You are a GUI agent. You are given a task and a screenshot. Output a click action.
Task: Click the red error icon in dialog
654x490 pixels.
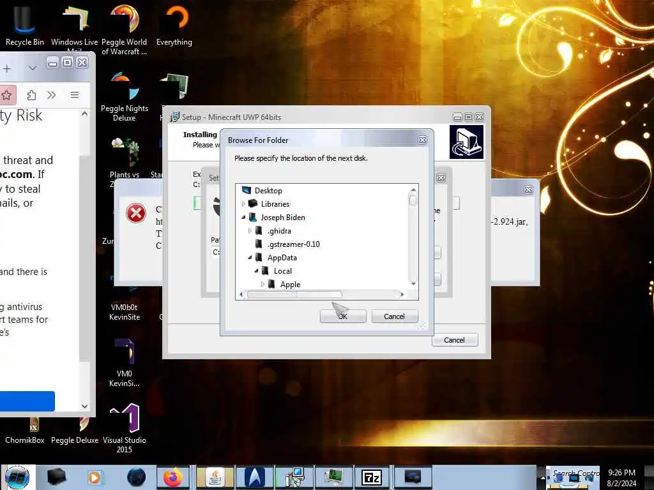[136, 213]
